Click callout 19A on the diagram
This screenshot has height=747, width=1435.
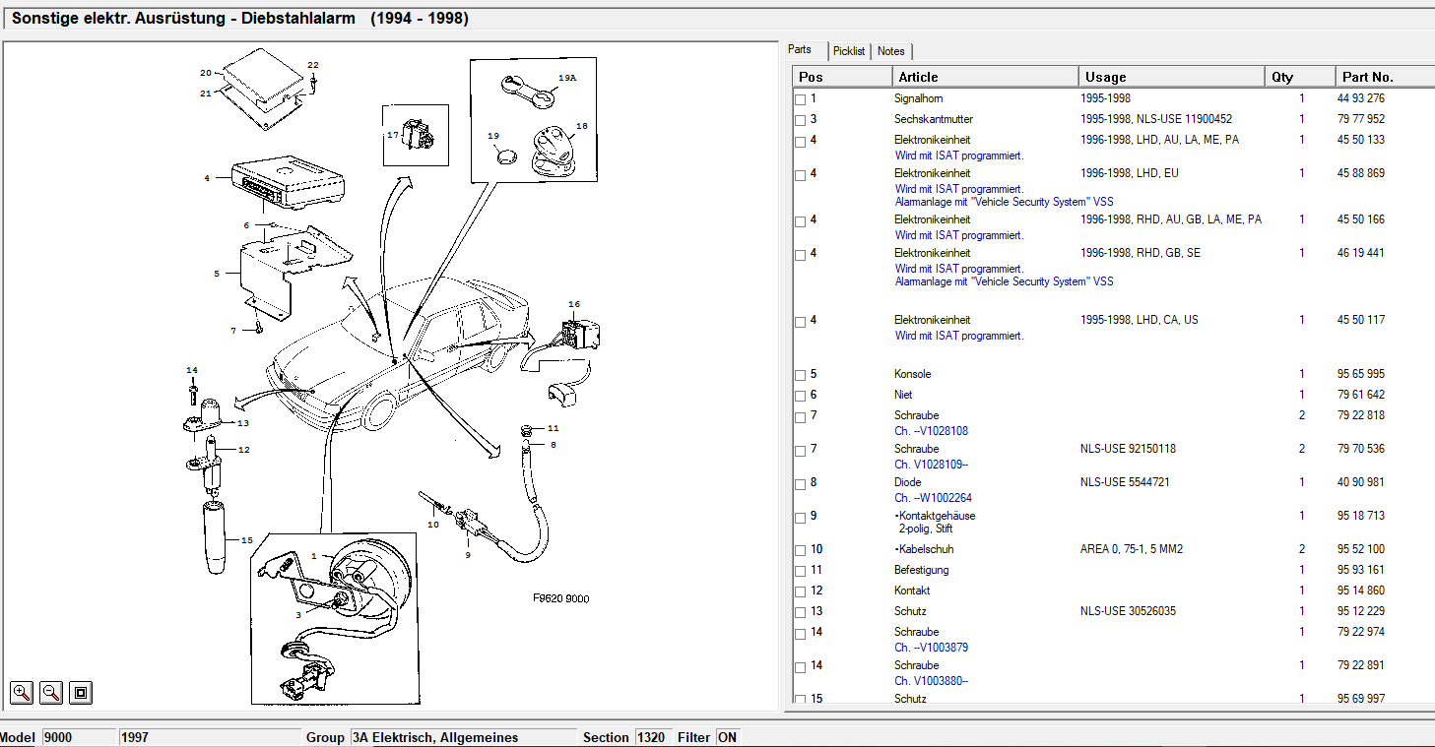pyautogui.click(x=567, y=77)
